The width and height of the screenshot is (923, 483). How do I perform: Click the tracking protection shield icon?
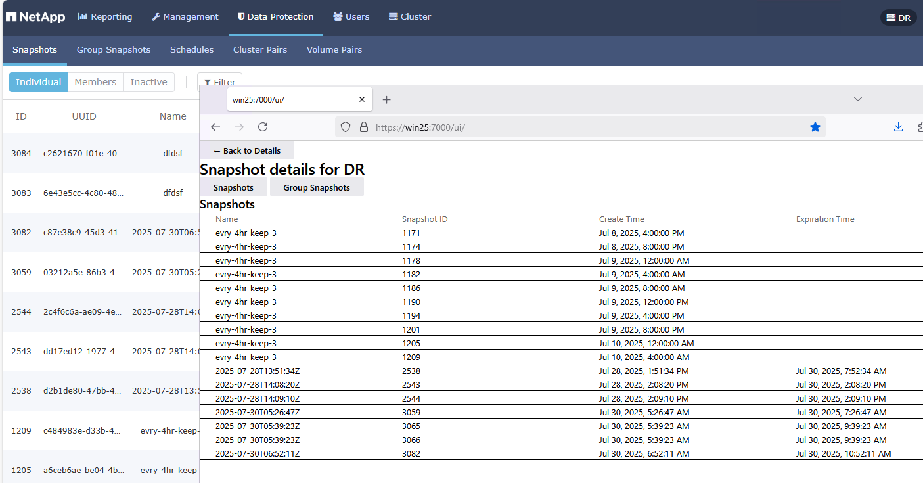coord(346,127)
